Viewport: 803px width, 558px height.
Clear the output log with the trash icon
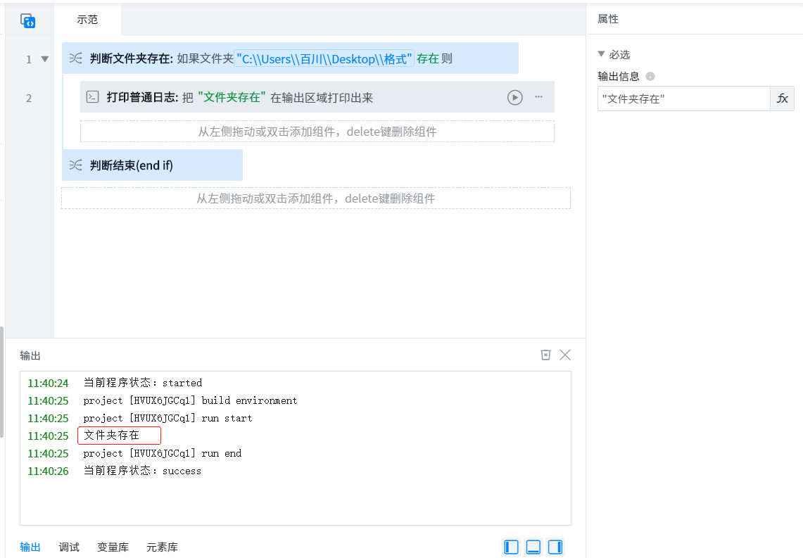click(x=545, y=355)
